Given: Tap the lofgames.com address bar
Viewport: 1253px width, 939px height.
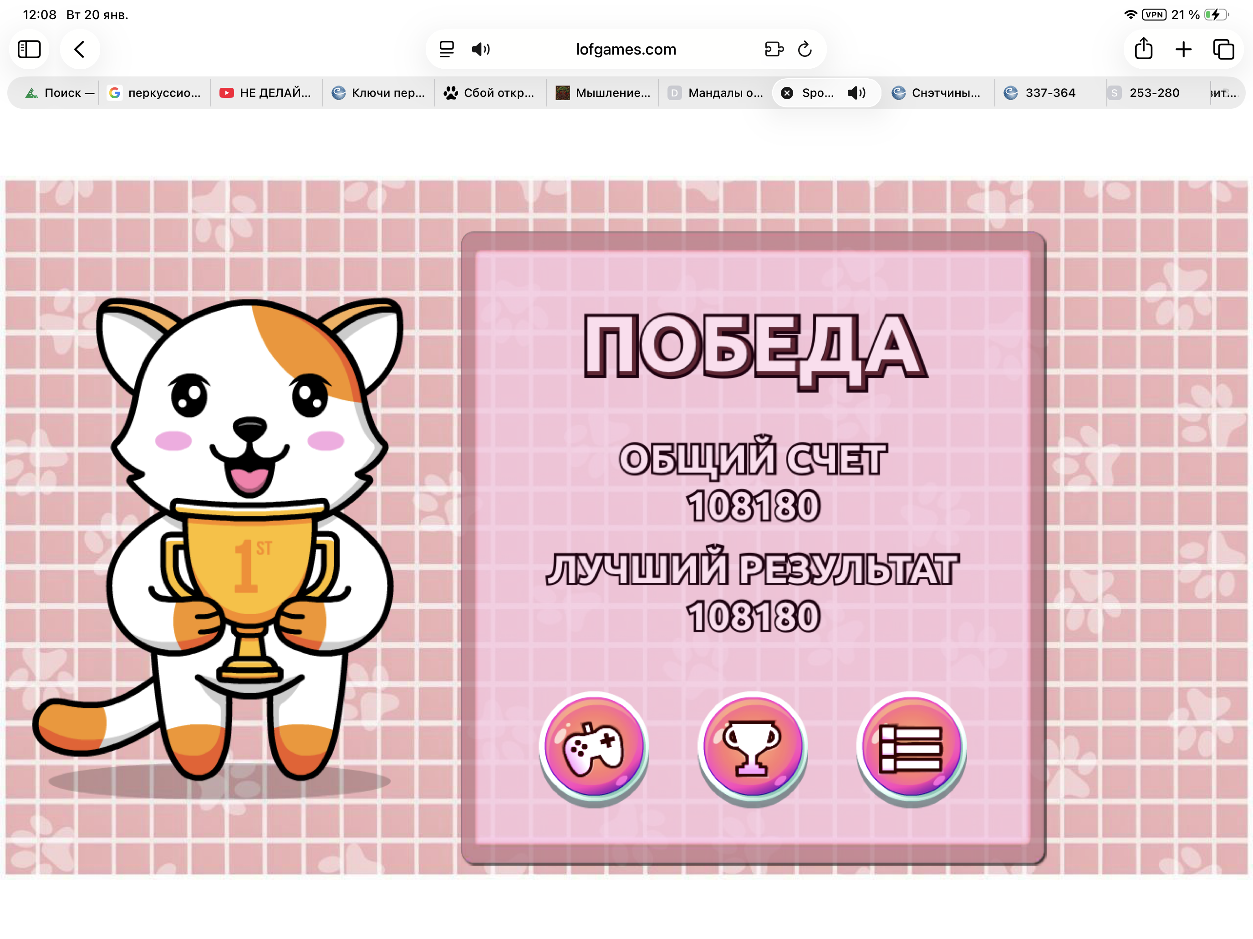Looking at the screenshot, I should [x=626, y=49].
